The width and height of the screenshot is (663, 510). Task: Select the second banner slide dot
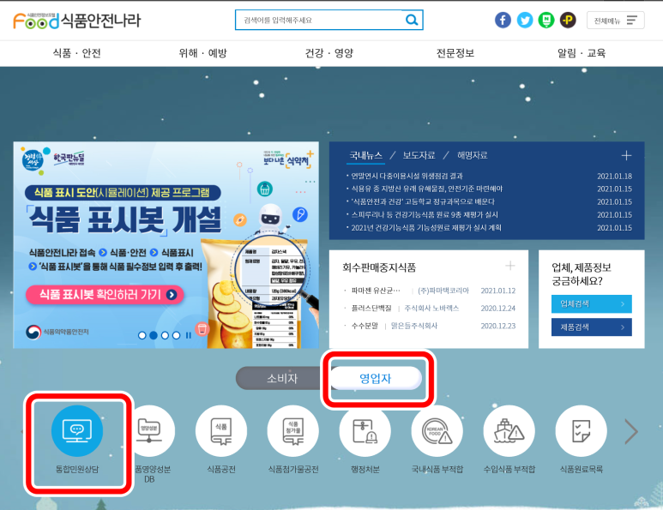154,335
